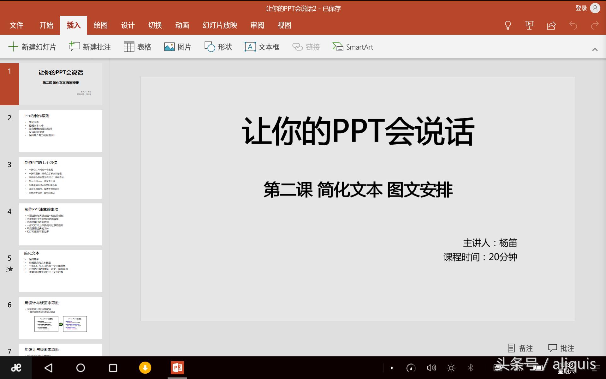Toggle the 批注 comments pane
The height and width of the screenshot is (379, 606).
561,348
